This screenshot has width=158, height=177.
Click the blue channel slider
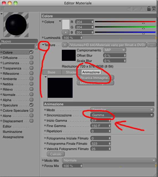[x=125, y=32]
